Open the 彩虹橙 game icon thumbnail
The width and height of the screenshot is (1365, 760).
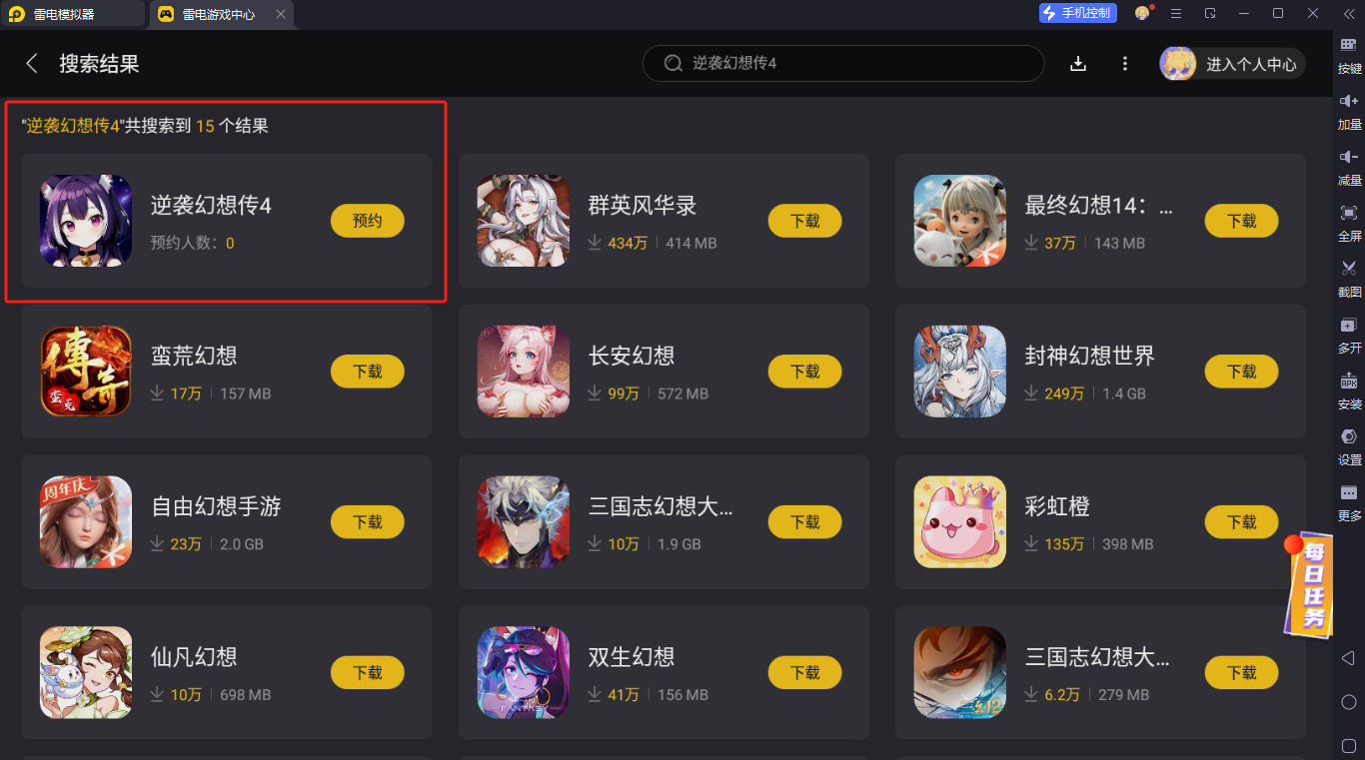coord(960,522)
